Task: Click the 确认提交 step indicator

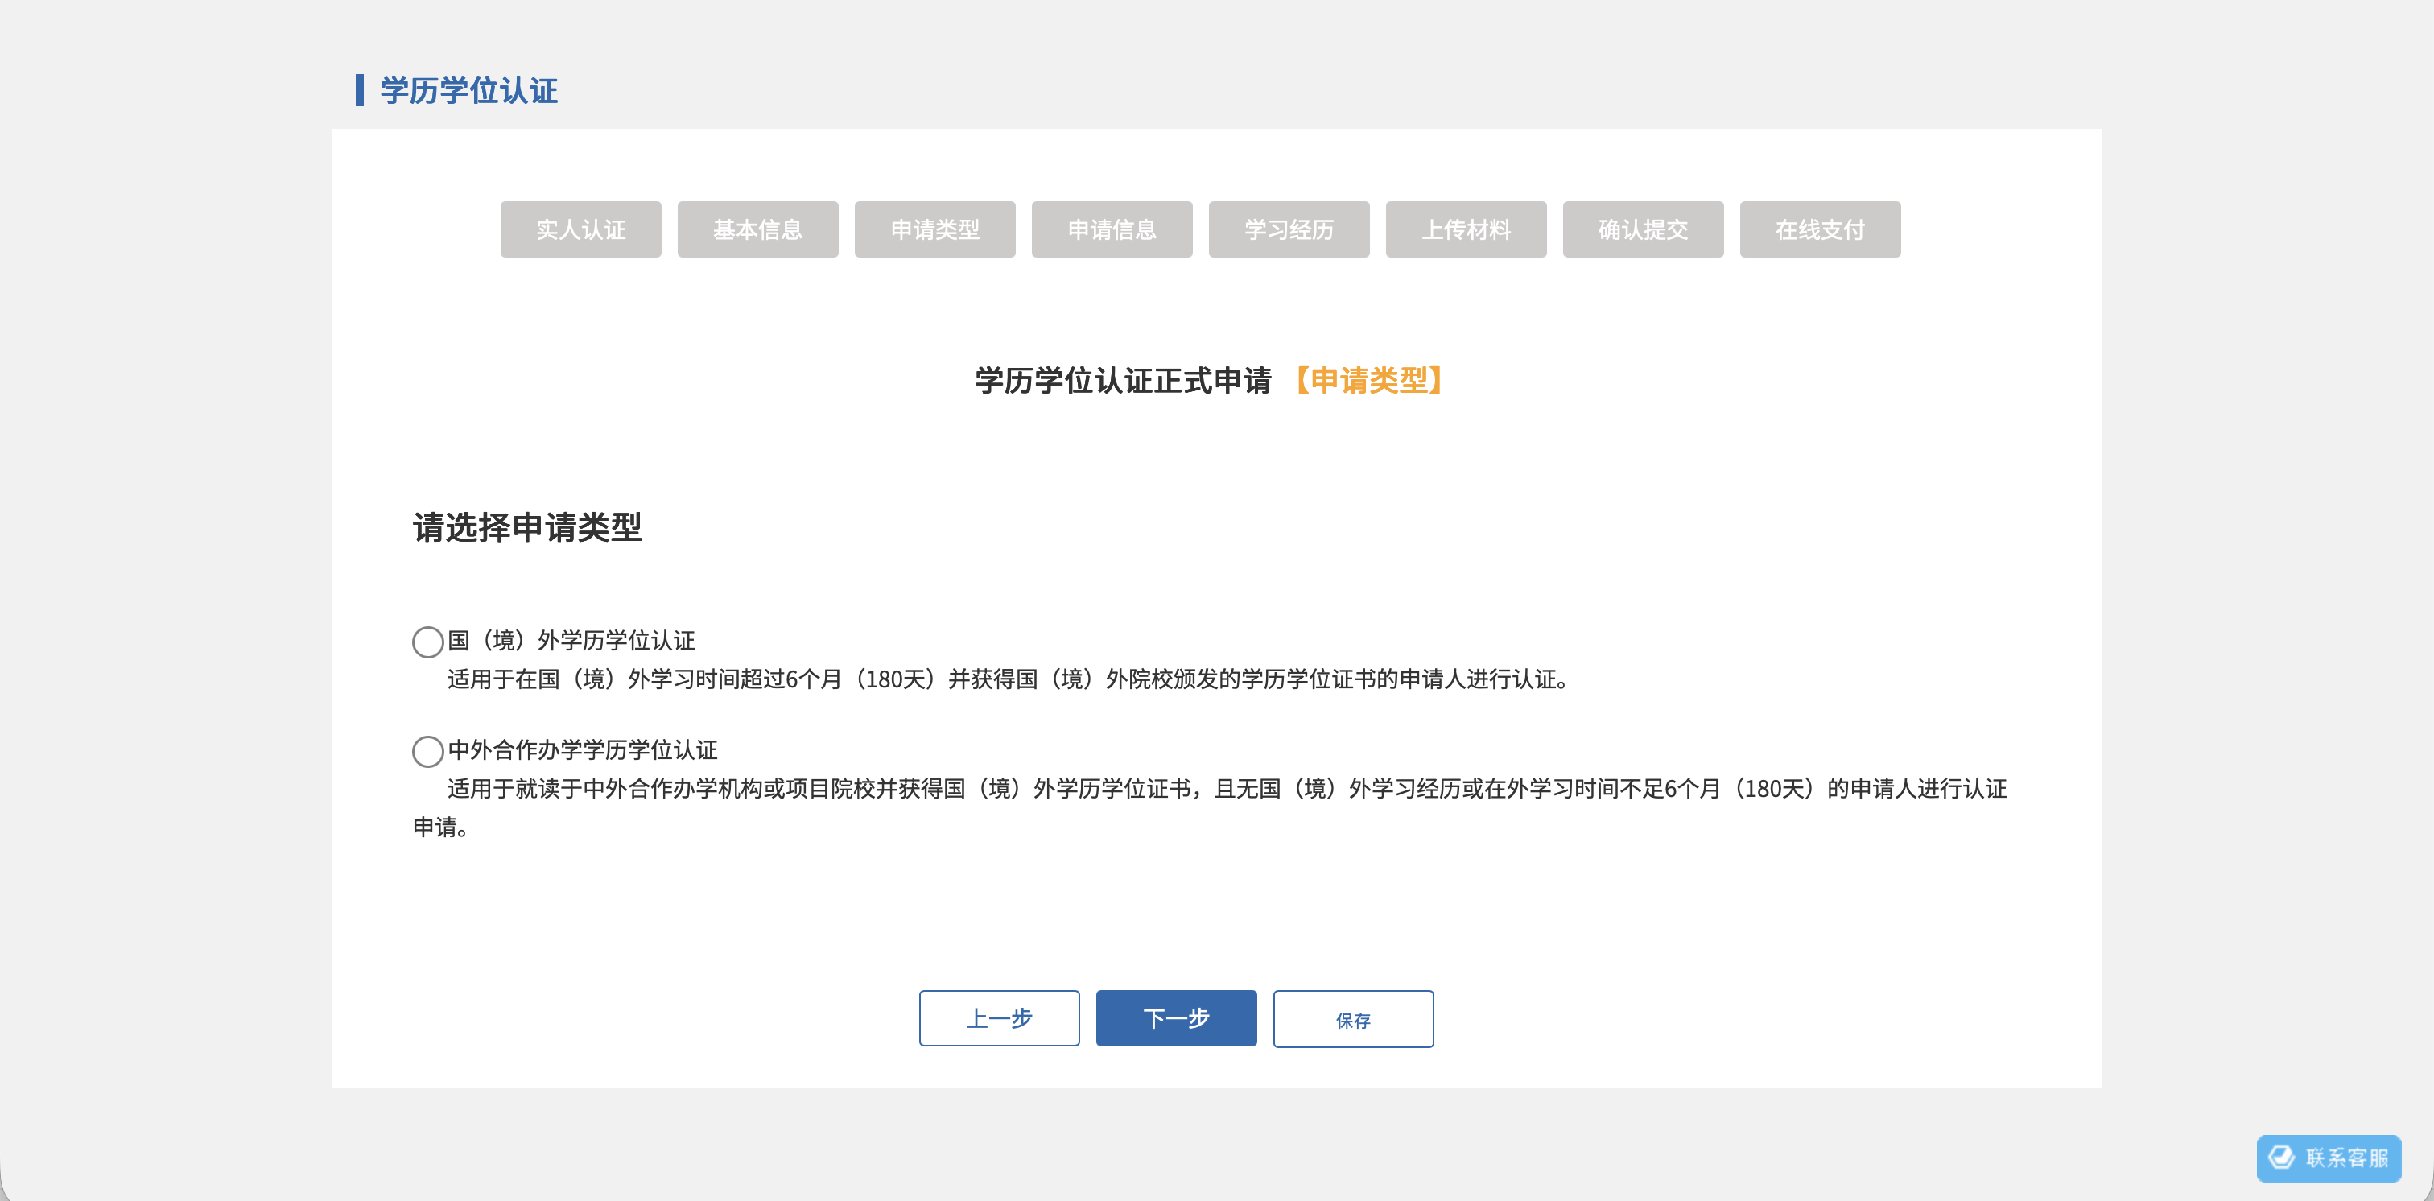Action: coord(1643,229)
